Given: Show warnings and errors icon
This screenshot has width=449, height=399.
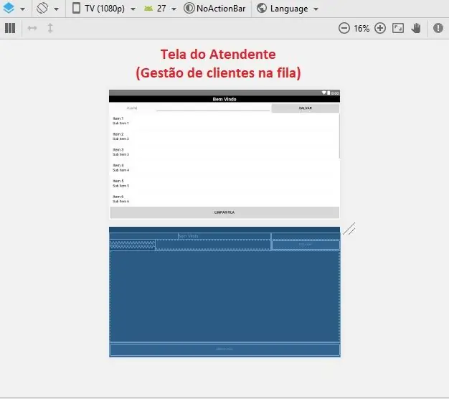Looking at the screenshot, I should coord(438,28).
